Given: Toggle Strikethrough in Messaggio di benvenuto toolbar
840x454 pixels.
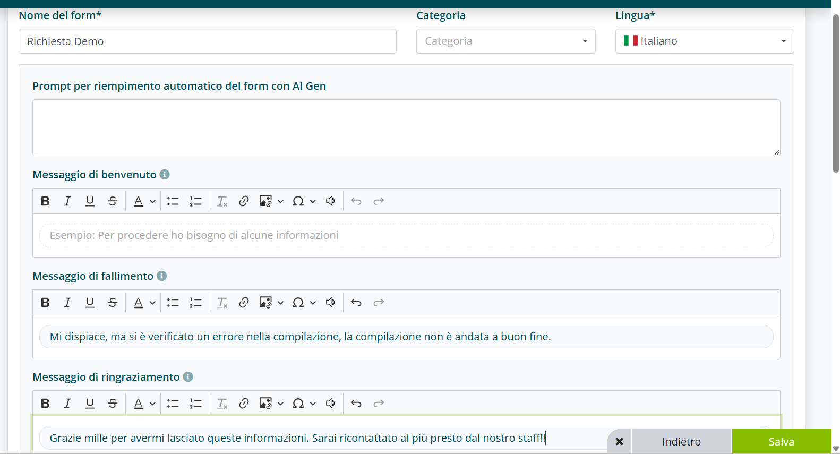Looking at the screenshot, I should click(113, 201).
